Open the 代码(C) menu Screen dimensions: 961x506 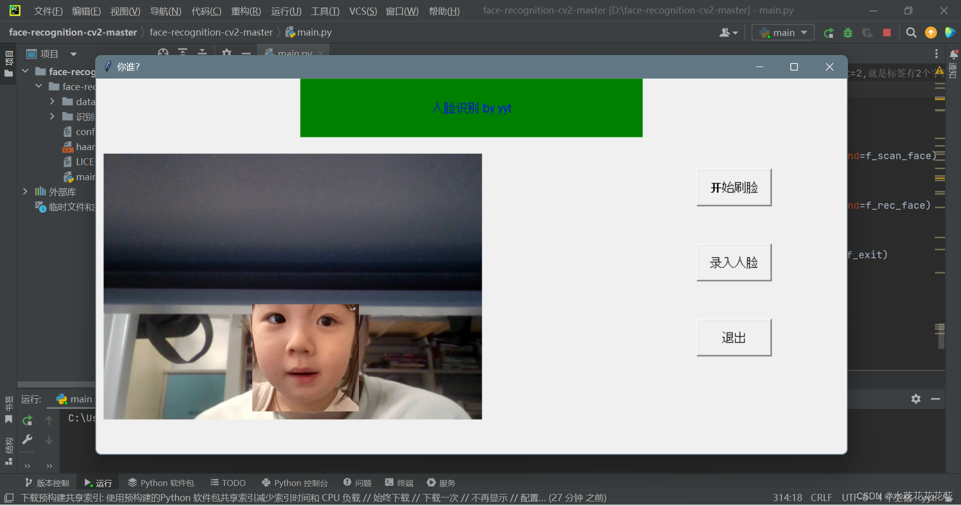tap(206, 11)
